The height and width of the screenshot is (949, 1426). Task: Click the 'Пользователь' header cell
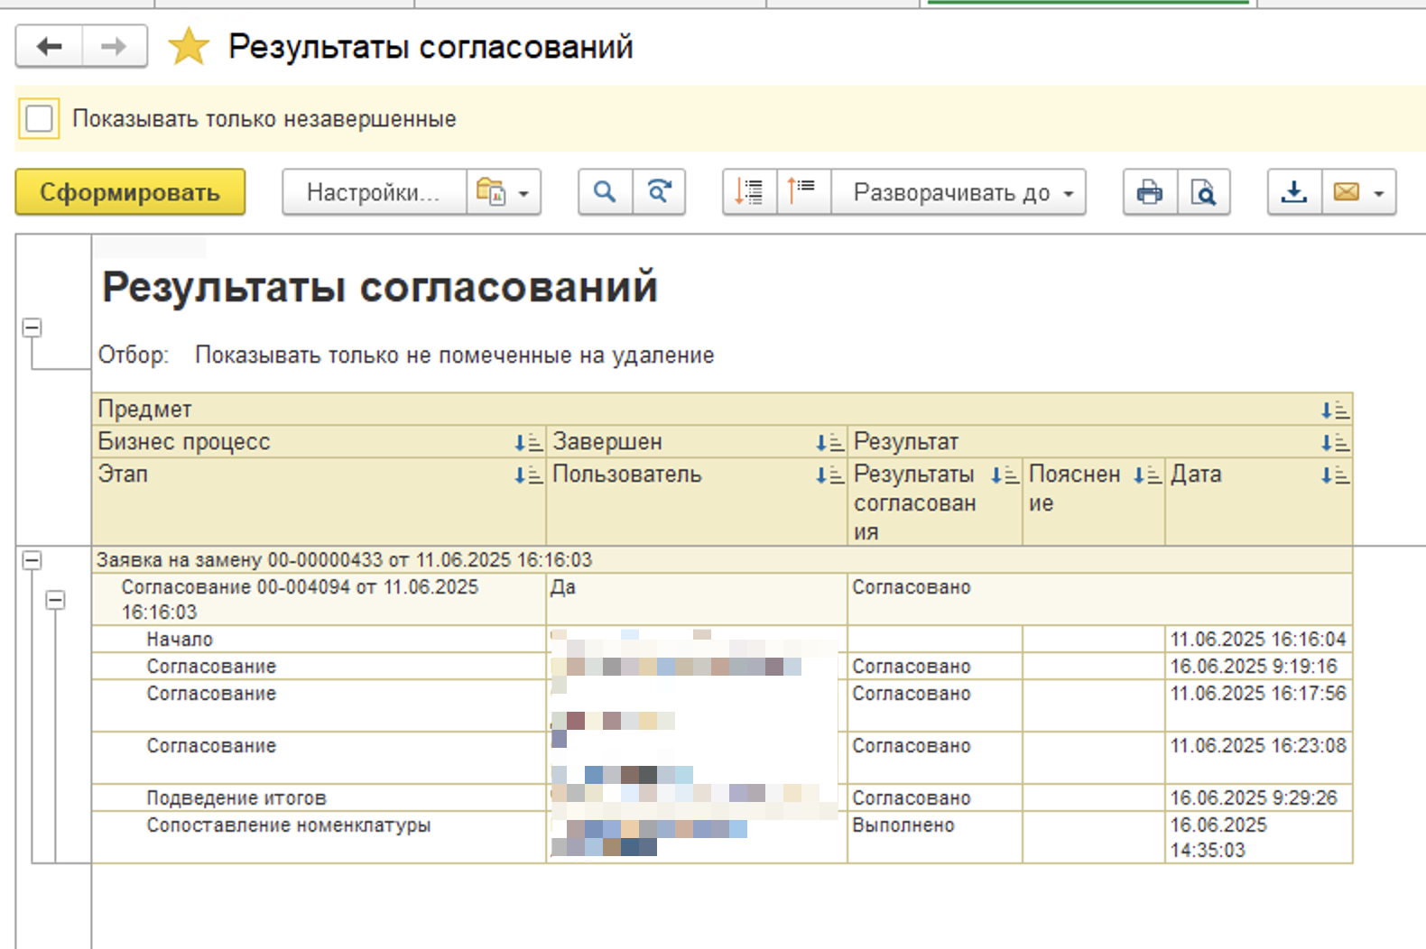point(697,502)
